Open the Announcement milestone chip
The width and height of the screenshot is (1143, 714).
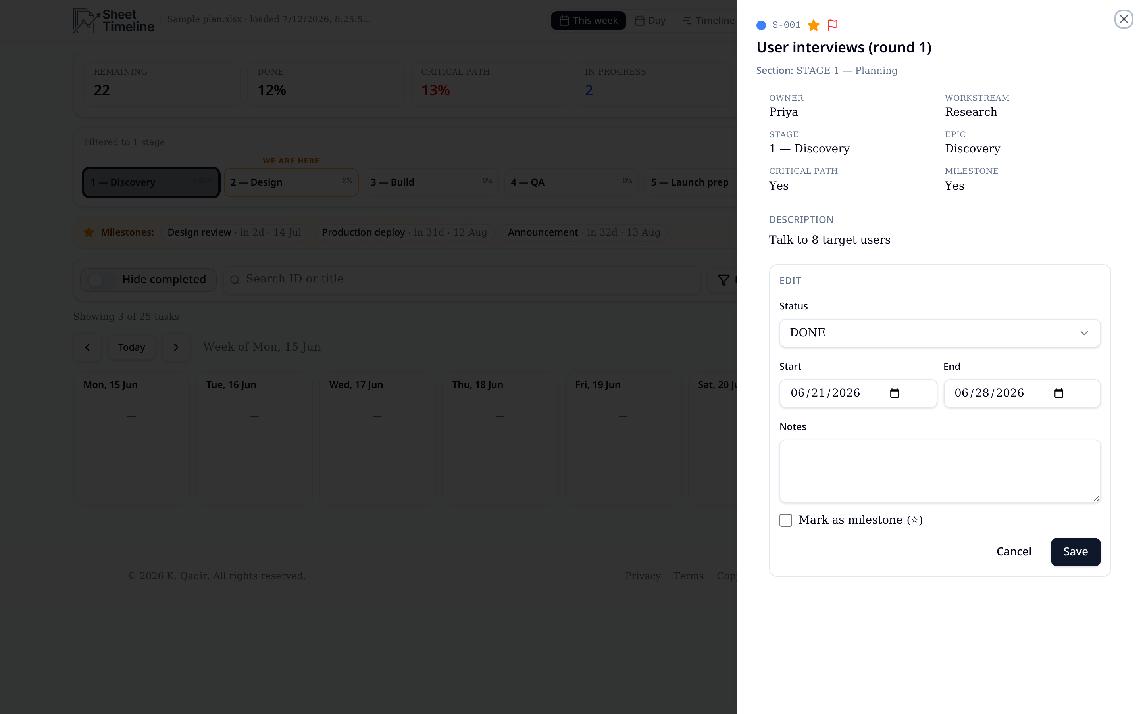(x=584, y=232)
